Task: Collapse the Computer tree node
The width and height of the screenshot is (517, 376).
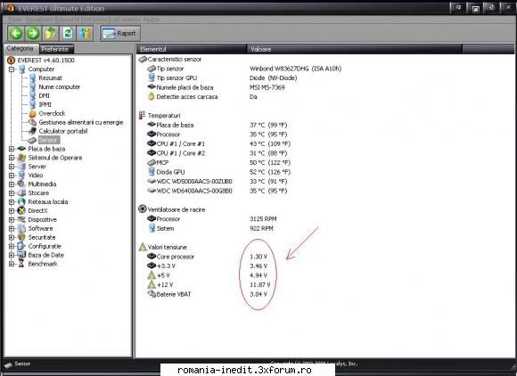Action: [x=12, y=69]
